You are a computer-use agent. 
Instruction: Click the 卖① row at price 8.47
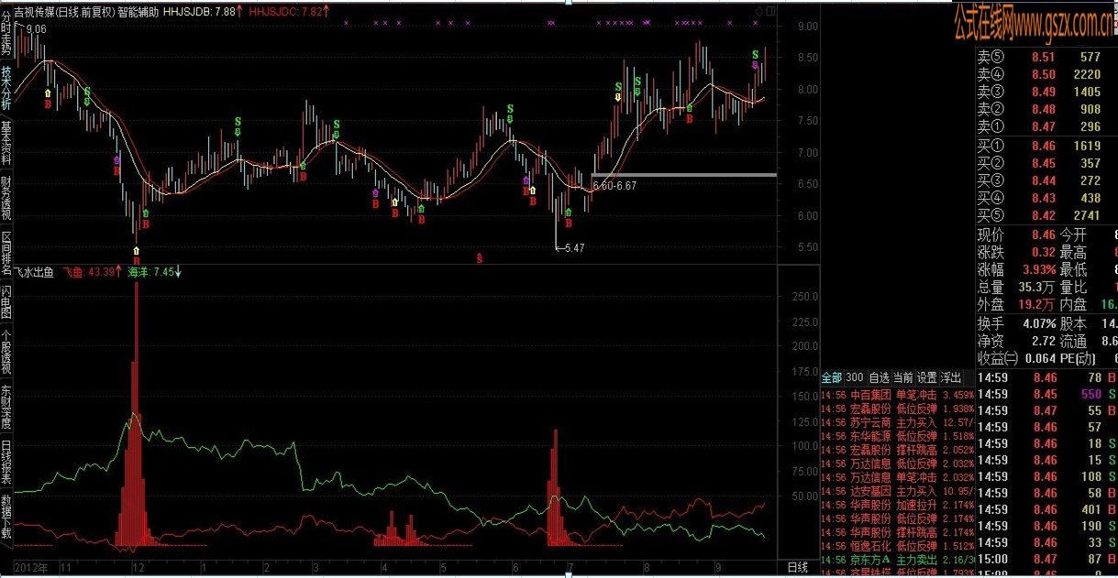(1046, 126)
